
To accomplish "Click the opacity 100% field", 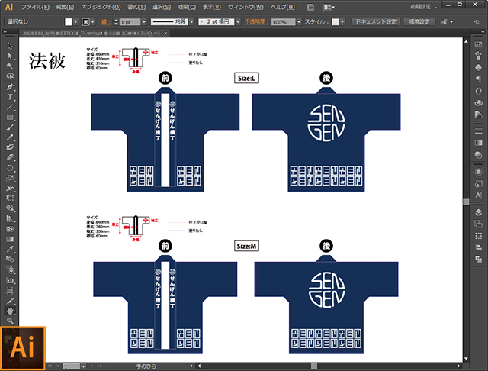I will point(283,22).
